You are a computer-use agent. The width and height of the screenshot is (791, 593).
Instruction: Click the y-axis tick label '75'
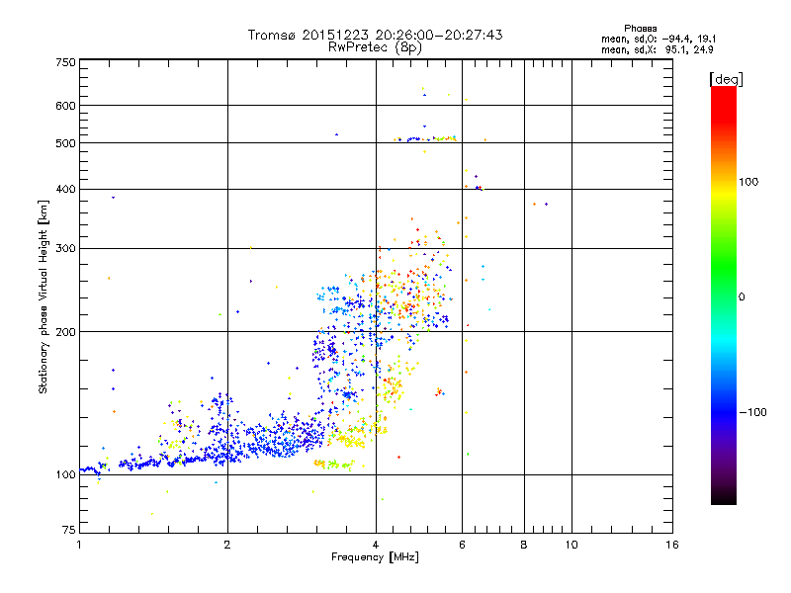click(69, 530)
